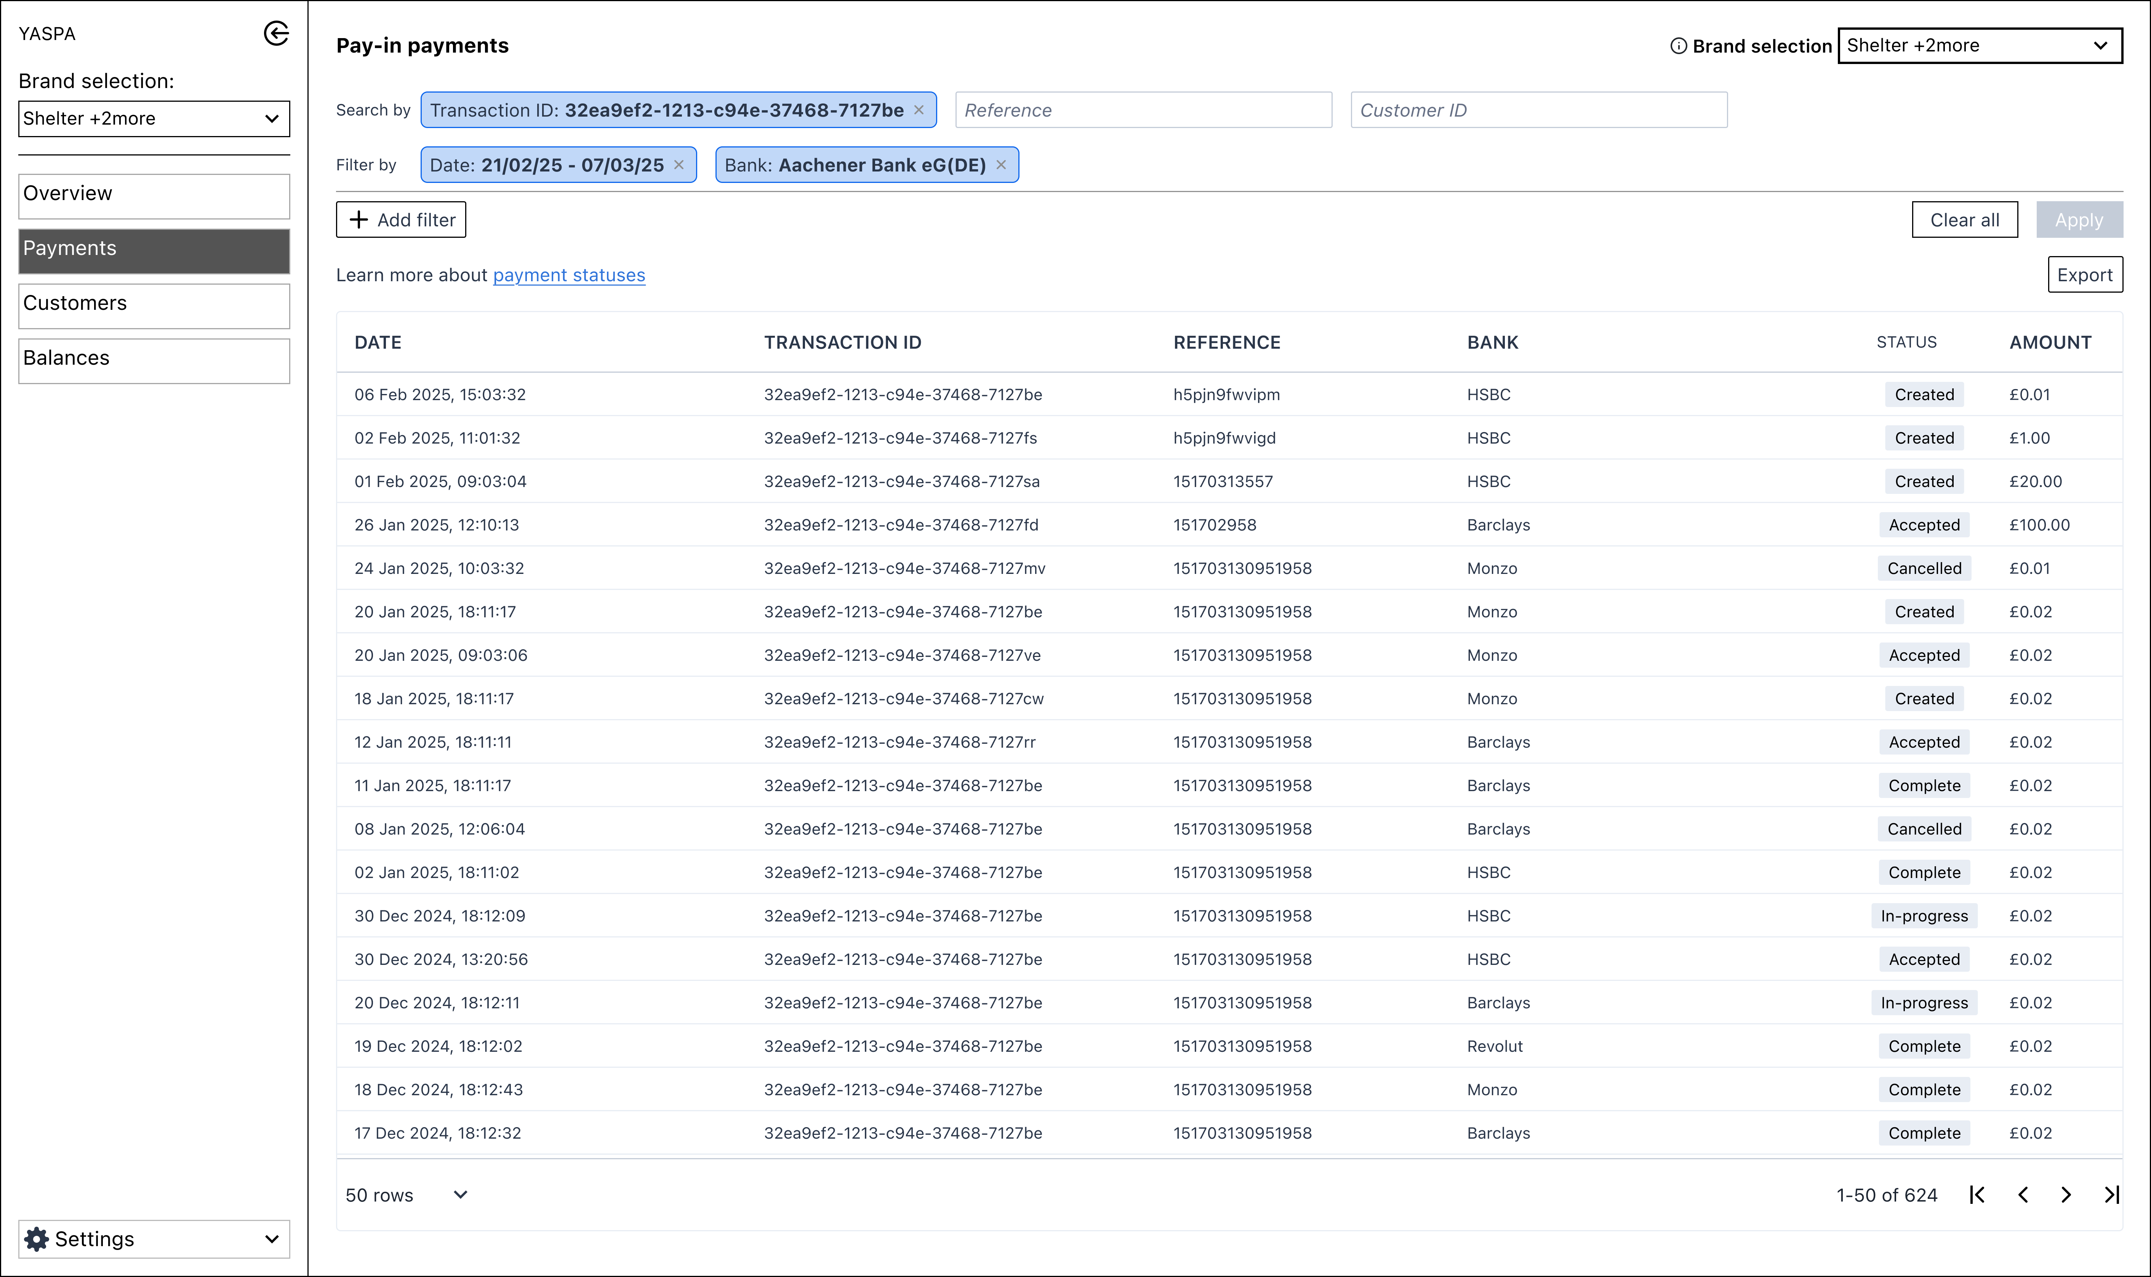The image size is (2151, 1277).
Task: Go to the previous results page
Action: pyautogui.click(x=2023, y=1194)
